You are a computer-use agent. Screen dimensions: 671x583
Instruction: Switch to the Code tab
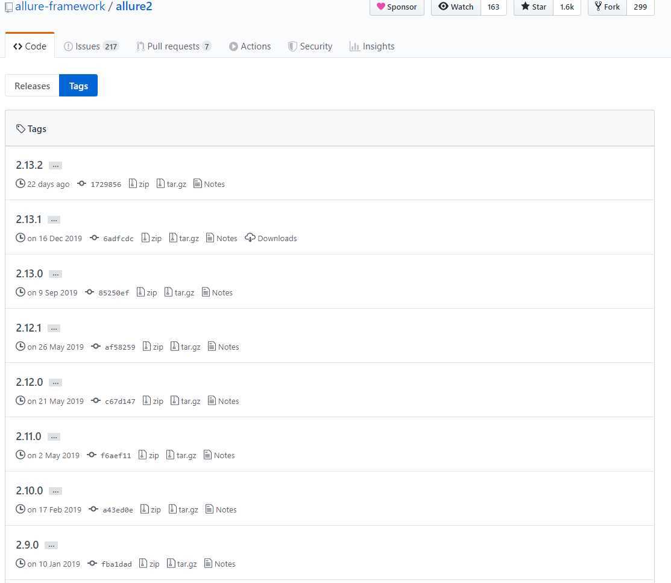[x=30, y=46]
